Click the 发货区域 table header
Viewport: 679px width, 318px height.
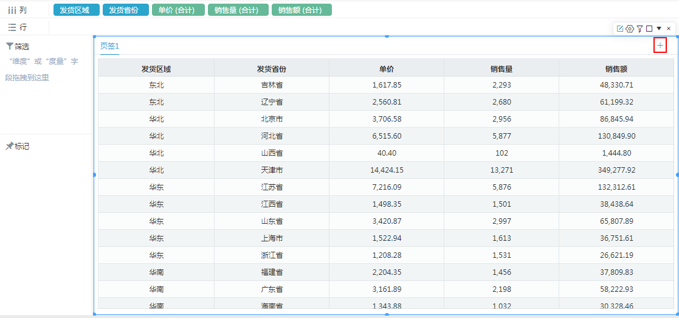156,69
